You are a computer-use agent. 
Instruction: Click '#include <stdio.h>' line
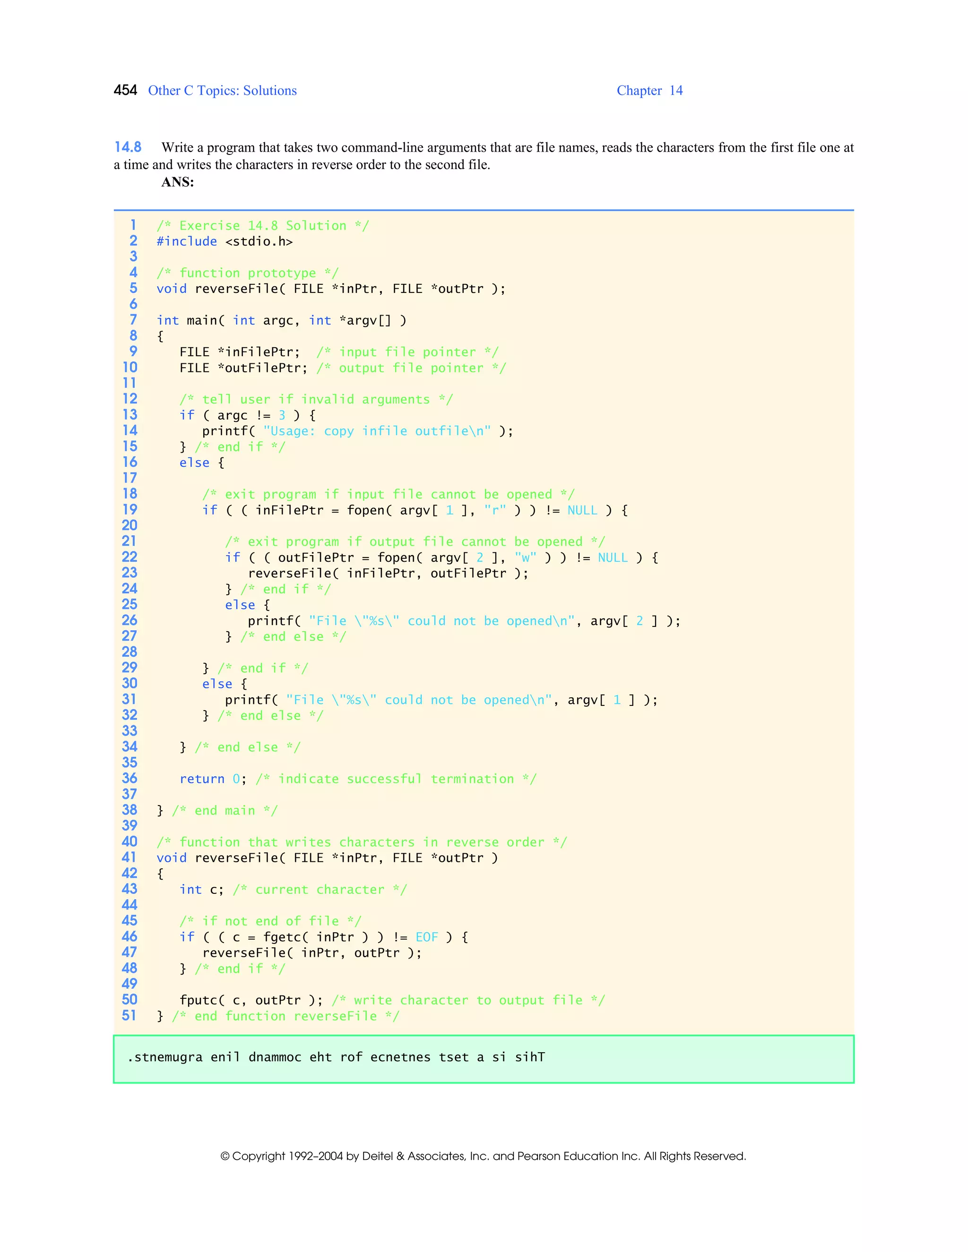tap(225, 241)
